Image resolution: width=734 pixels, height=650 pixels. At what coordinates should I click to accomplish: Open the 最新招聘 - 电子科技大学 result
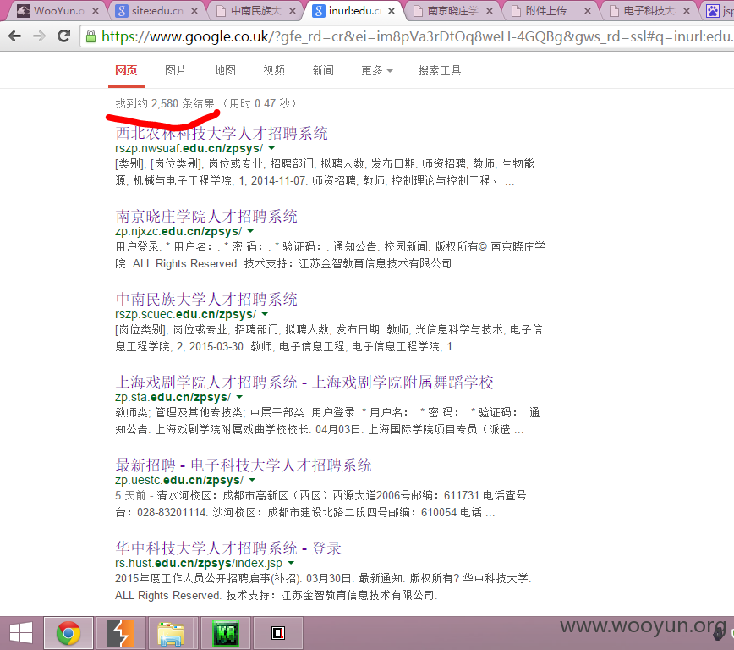pyautogui.click(x=244, y=465)
